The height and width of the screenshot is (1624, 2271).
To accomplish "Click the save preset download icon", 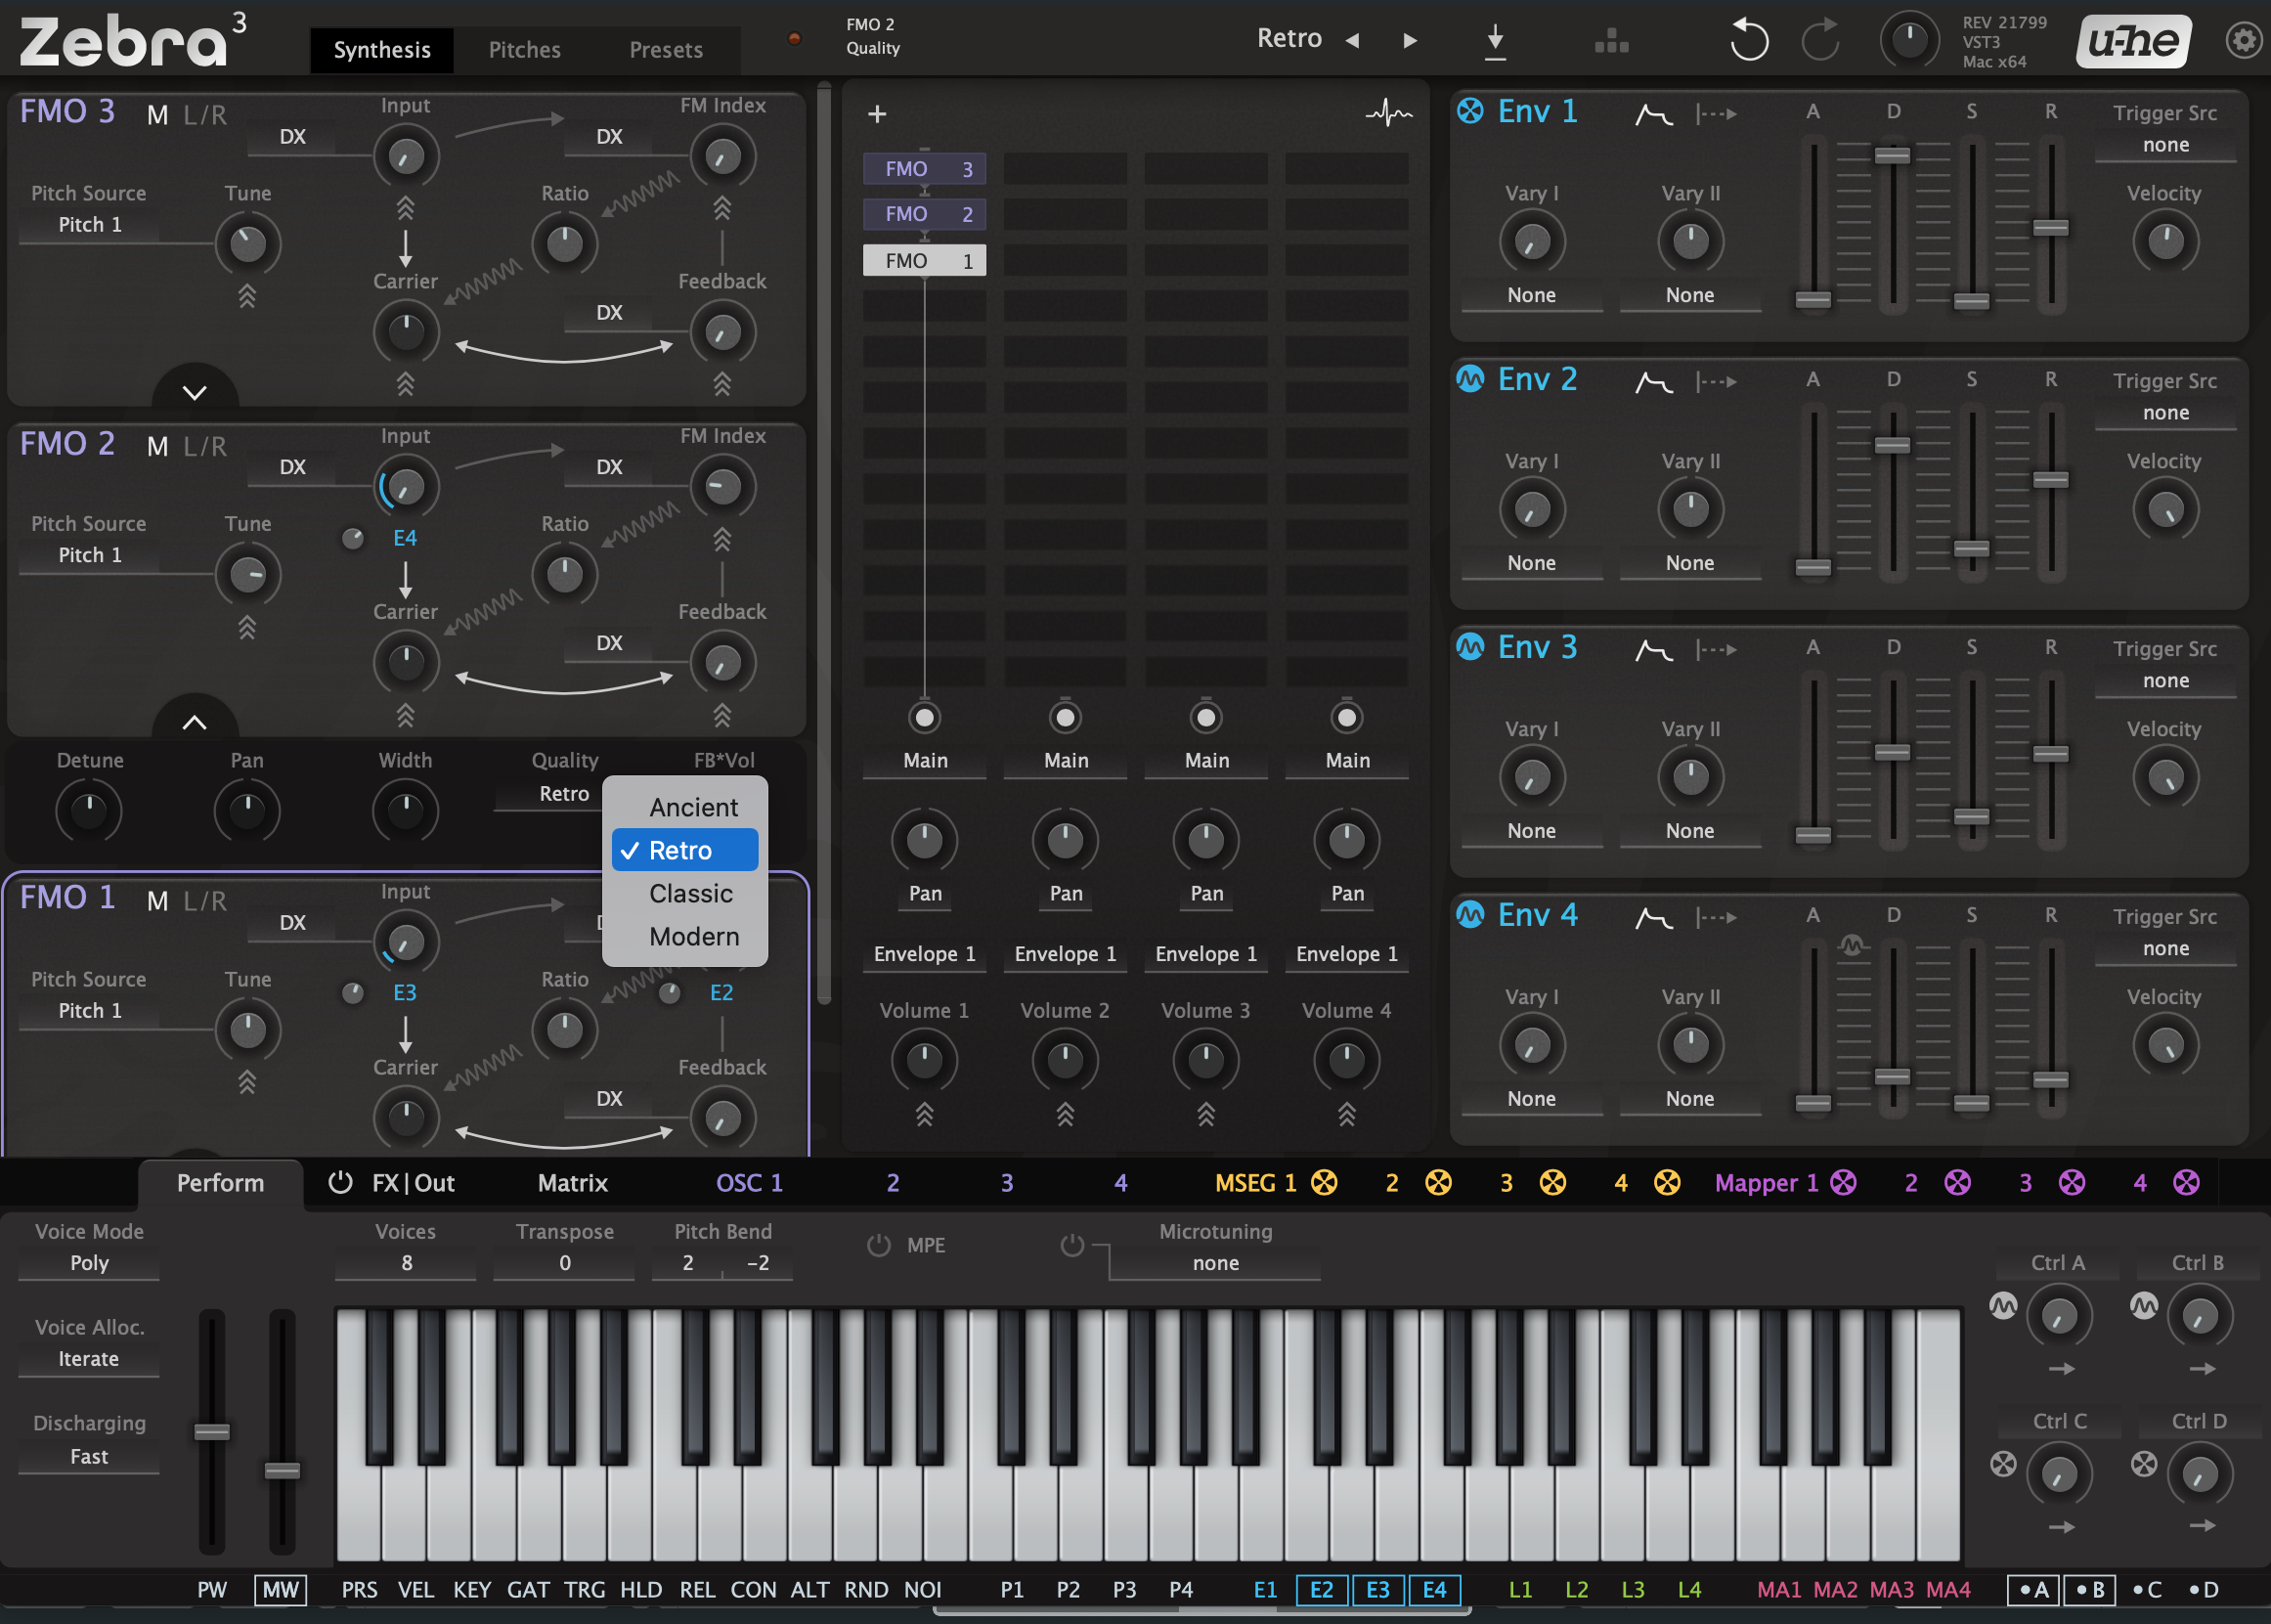I will click(x=1495, y=42).
